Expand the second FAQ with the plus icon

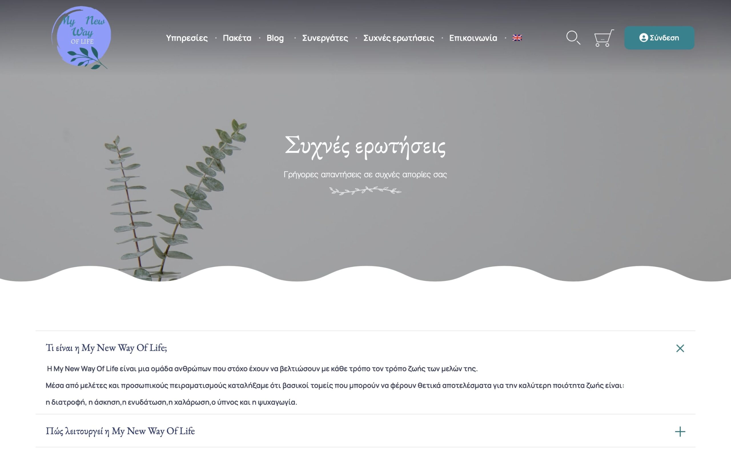pyautogui.click(x=680, y=431)
